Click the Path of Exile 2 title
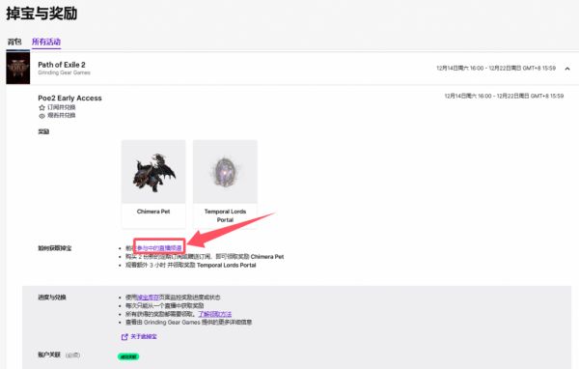Image resolution: width=579 pixels, height=369 pixels. (x=62, y=65)
